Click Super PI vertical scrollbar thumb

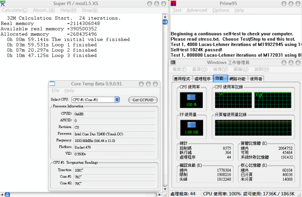point(165,22)
